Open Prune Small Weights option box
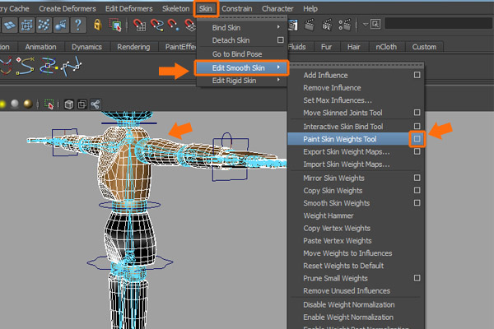This screenshot has height=329, width=494. (417, 279)
